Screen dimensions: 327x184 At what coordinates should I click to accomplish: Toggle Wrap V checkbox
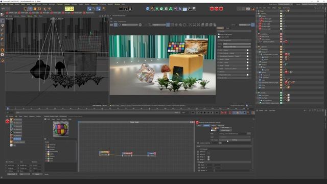tap(208, 159)
